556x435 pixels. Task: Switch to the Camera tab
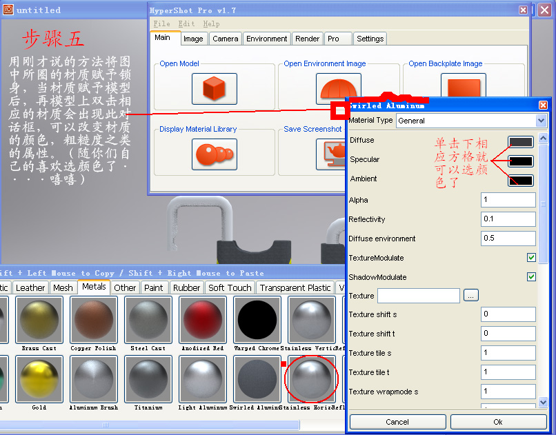click(x=226, y=39)
